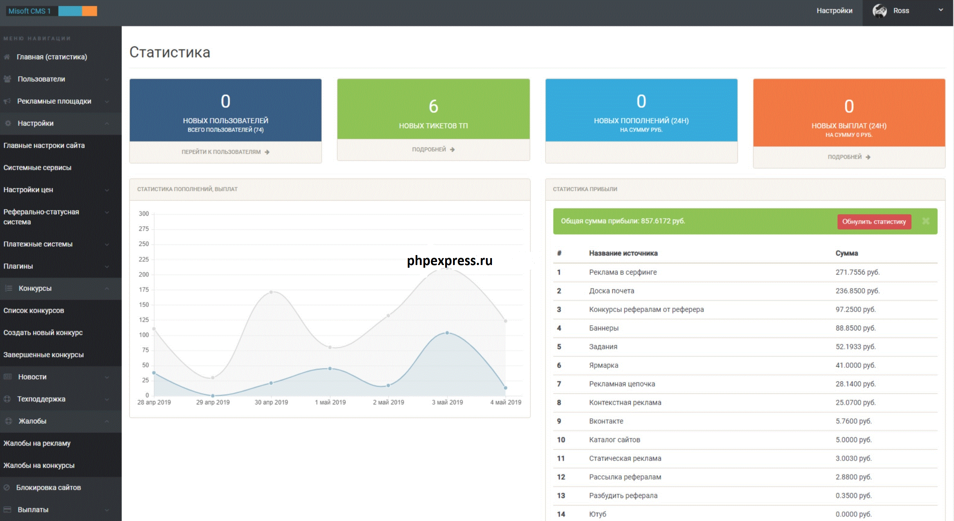Click Сумма column header
The width and height of the screenshot is (954, 521).
point(847,253)
